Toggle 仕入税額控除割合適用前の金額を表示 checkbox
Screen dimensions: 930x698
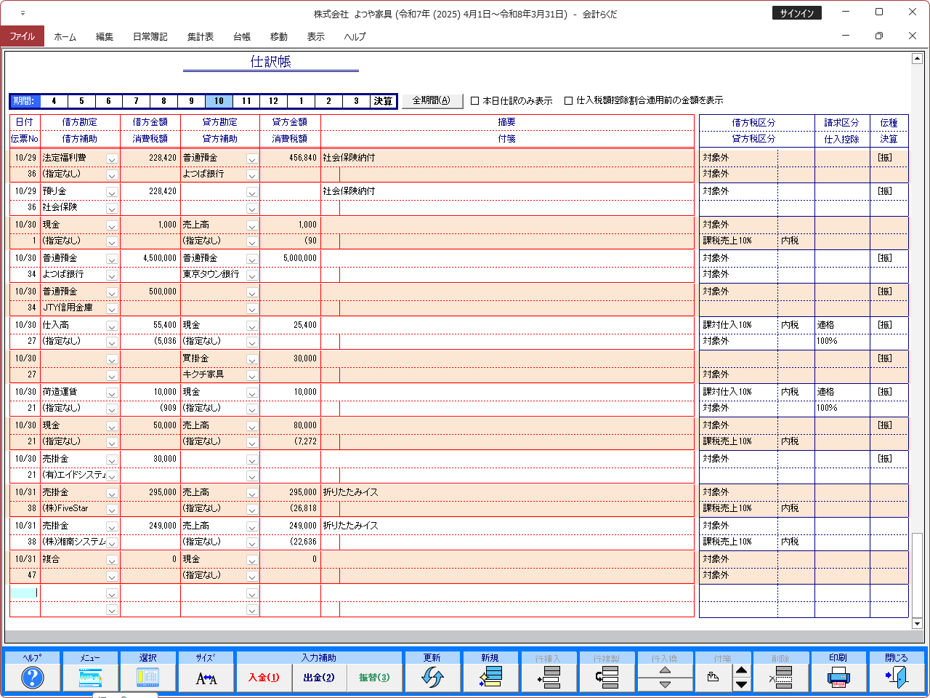click(x=569, y=101)
